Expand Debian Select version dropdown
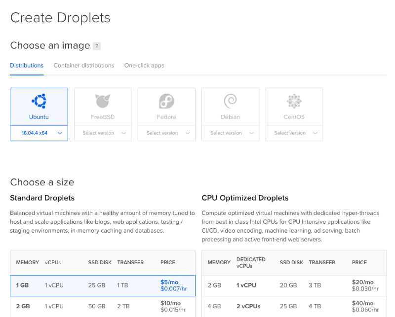This screenshot has width=395, height=317. tap(230, 133)
